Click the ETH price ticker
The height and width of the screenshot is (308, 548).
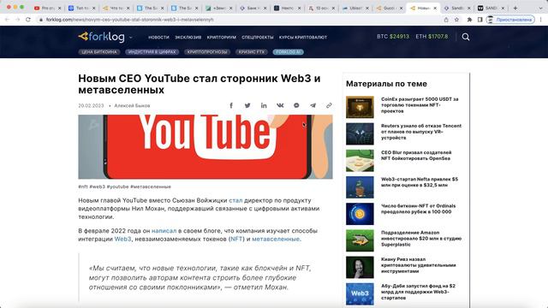coord(432,36)
